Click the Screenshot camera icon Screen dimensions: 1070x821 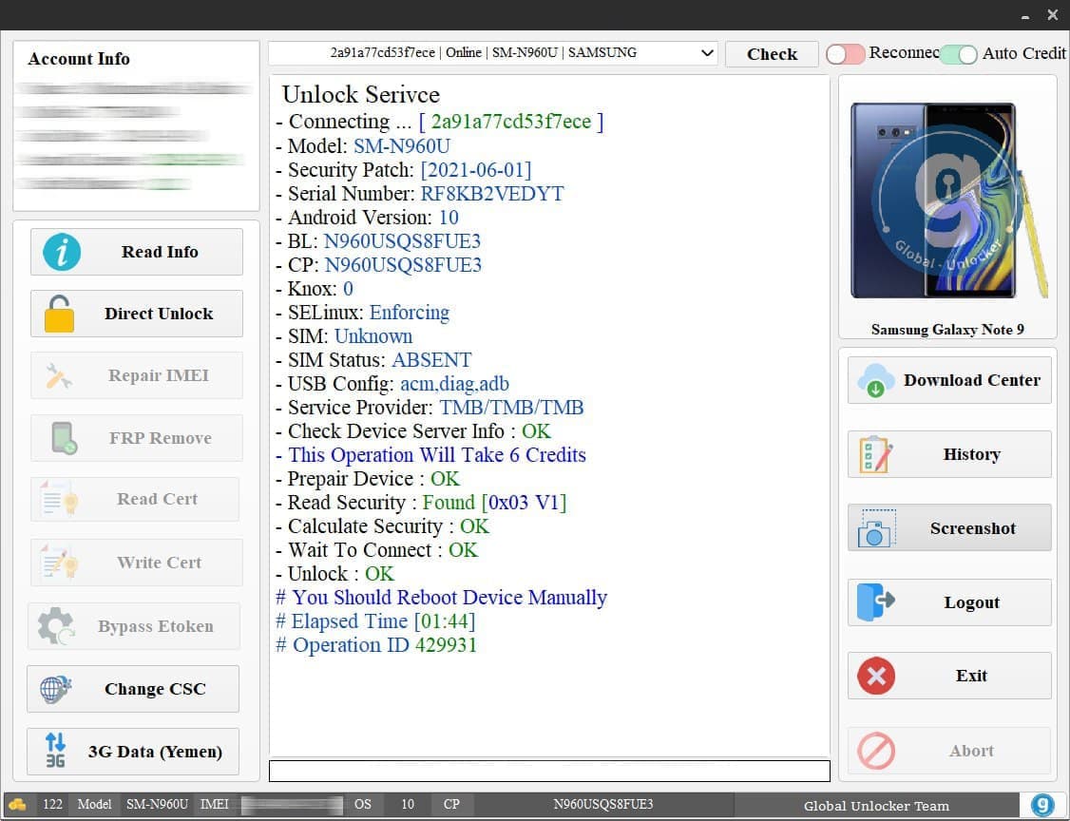(x=875, y=528)
